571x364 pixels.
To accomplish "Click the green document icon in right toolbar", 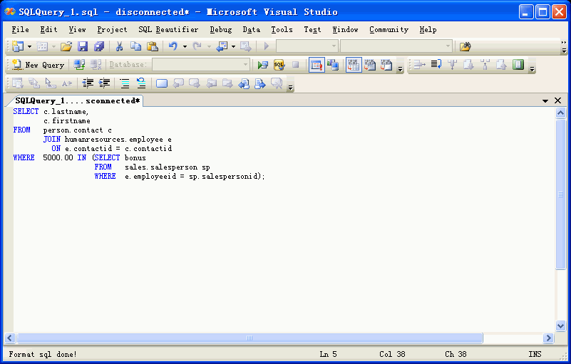I will click(518, 64).
